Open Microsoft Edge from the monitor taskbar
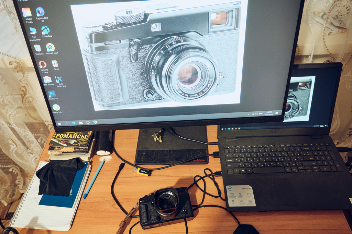 [74, 123]
